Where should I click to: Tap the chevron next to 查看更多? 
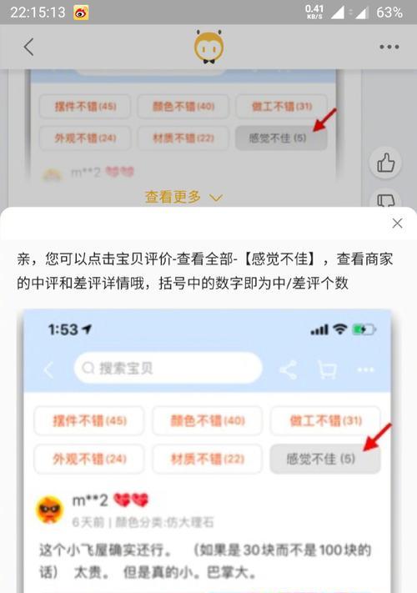pyautogui.click(x=216, y=198)
